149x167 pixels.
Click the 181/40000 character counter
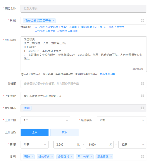137,69
